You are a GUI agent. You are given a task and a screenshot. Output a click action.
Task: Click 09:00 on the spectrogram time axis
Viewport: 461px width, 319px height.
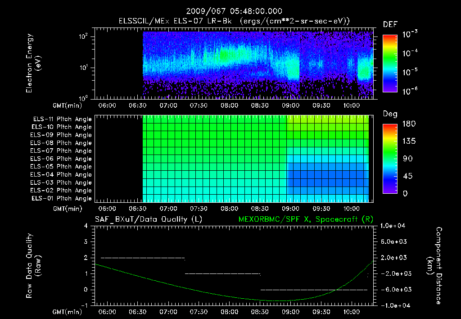click(x=290, y=105)
